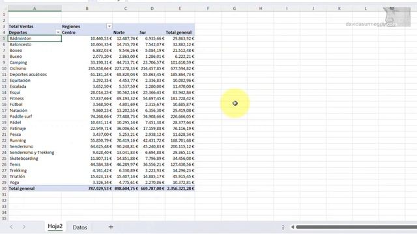Select the Trekking cell in row 27
The image size is (417, 234).
tap(35, 170)
